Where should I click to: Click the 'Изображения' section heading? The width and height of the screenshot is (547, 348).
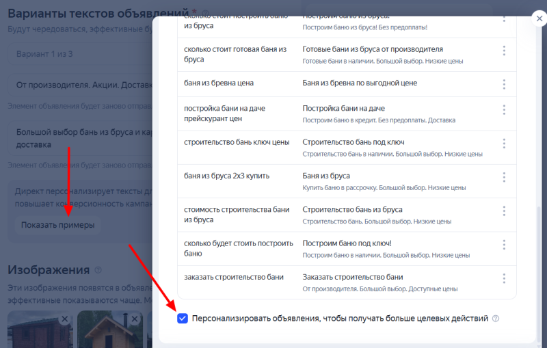click(x=49, y=270)
